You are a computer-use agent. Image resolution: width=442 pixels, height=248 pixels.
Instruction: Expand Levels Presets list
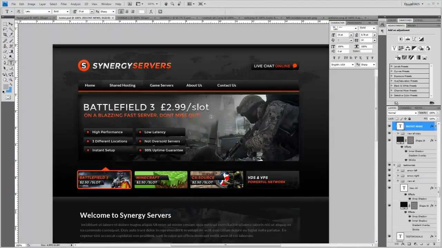392,66
